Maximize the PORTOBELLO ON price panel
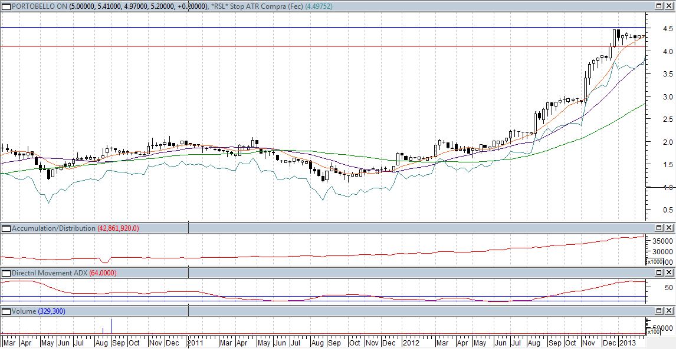The width and height of the screenshot is (676, 349). (x=659, y=5)
